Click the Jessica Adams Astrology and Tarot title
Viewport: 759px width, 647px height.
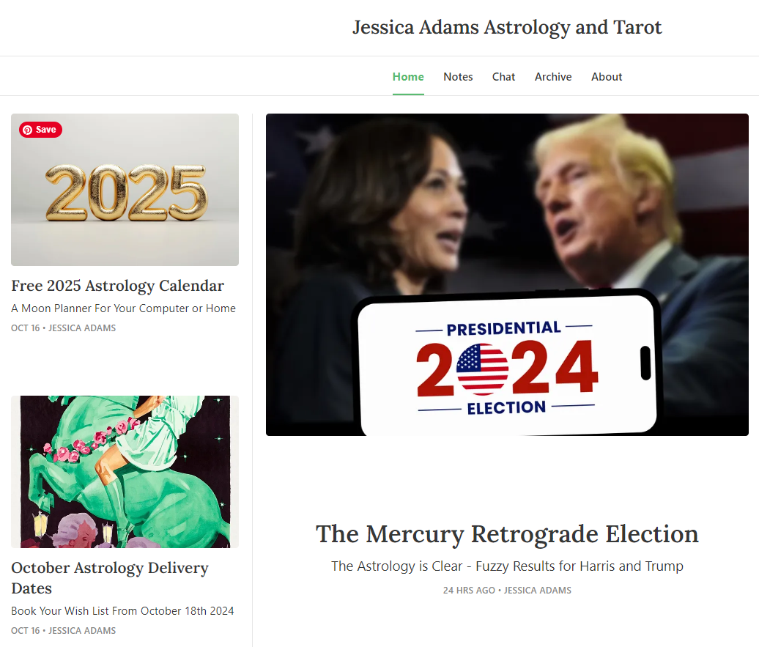pyautogui.click(x=507, y=27)
